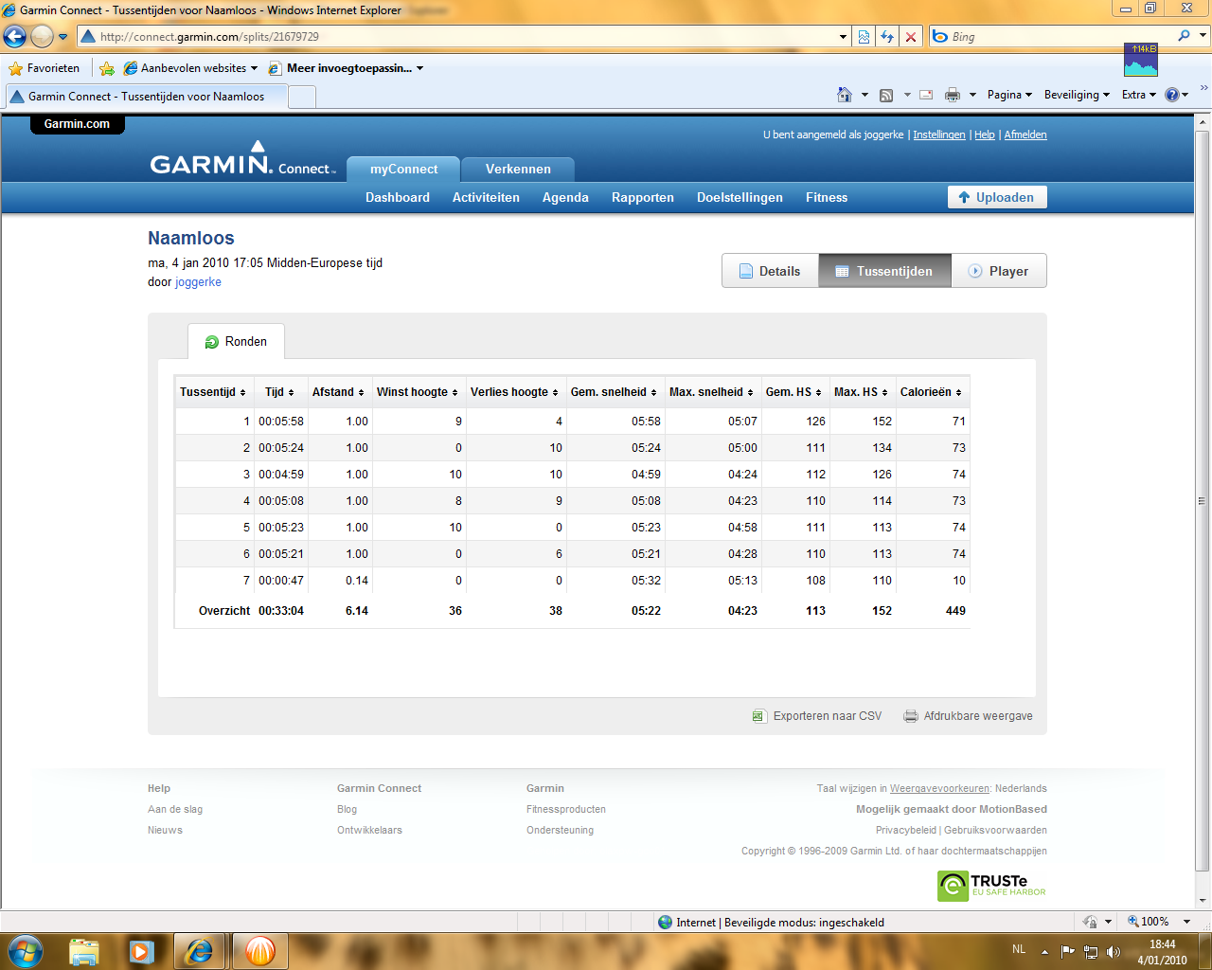Click the joggerke user link
Screen dimensions: 1212x970
(x=198, y=282)
